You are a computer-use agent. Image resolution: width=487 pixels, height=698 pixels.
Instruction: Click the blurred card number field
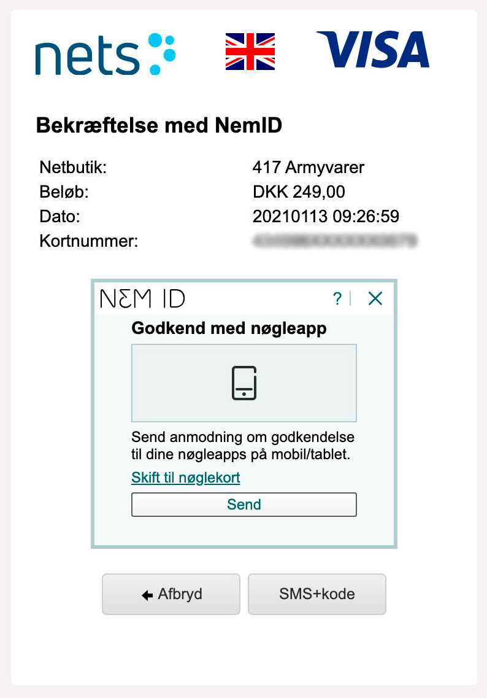[x=334, y=241]
